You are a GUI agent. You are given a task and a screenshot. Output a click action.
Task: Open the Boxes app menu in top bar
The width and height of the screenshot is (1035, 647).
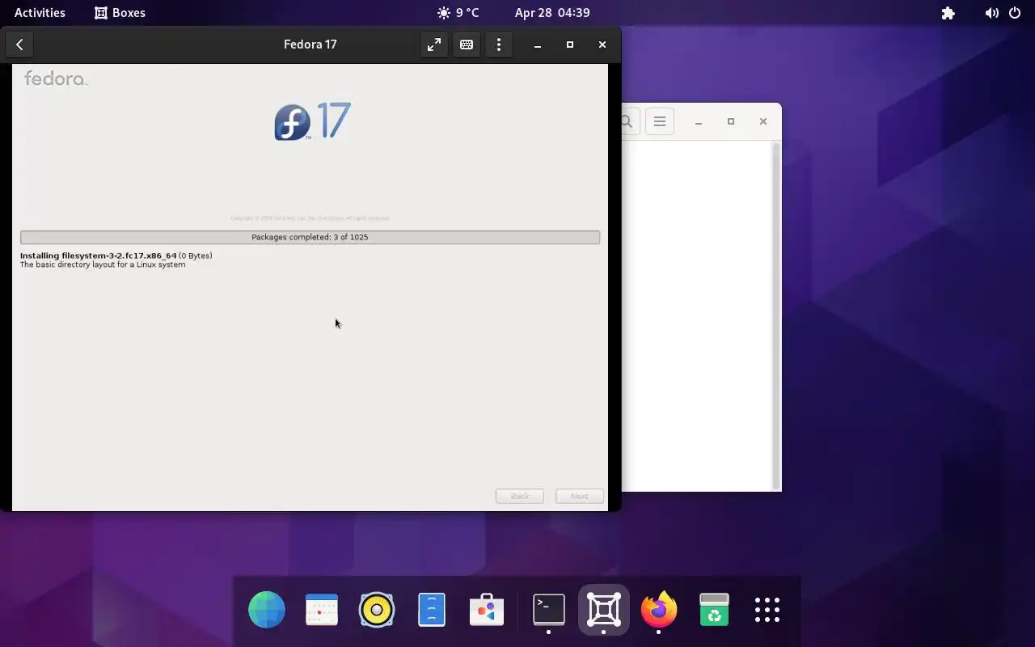120,13
